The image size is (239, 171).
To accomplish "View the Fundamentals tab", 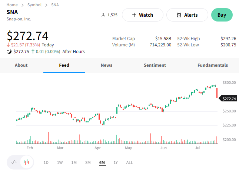I will (213, 65).
